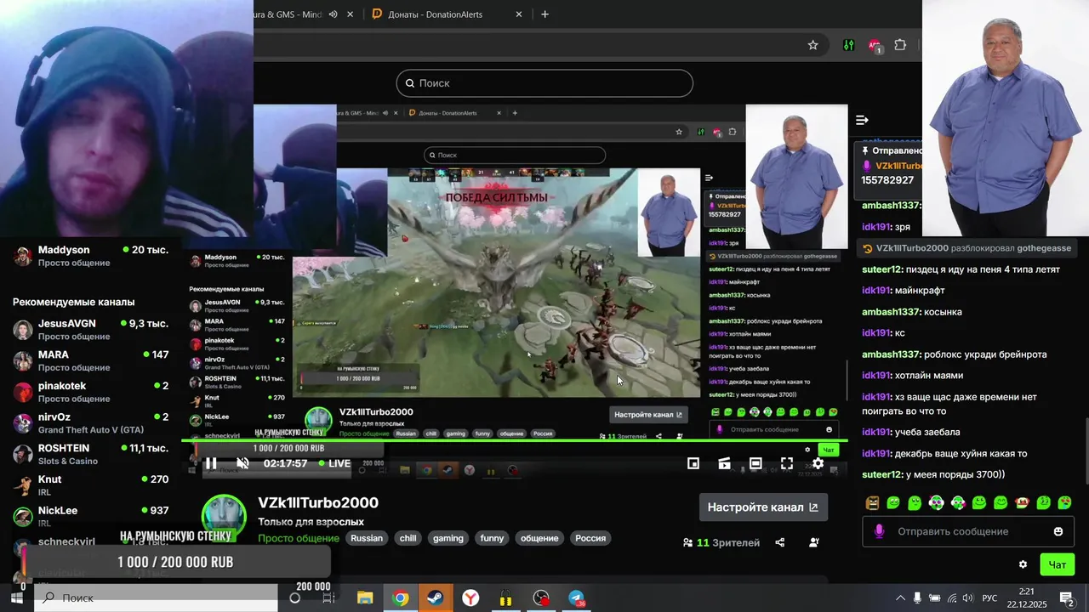The image size is (1089, 612).
Task: Select the 'общение' tag
Action: pos(539,538)
